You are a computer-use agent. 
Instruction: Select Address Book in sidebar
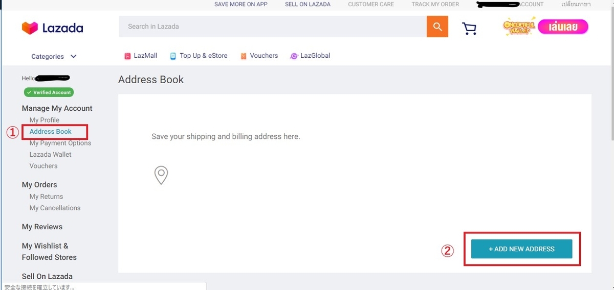(51, 131)
